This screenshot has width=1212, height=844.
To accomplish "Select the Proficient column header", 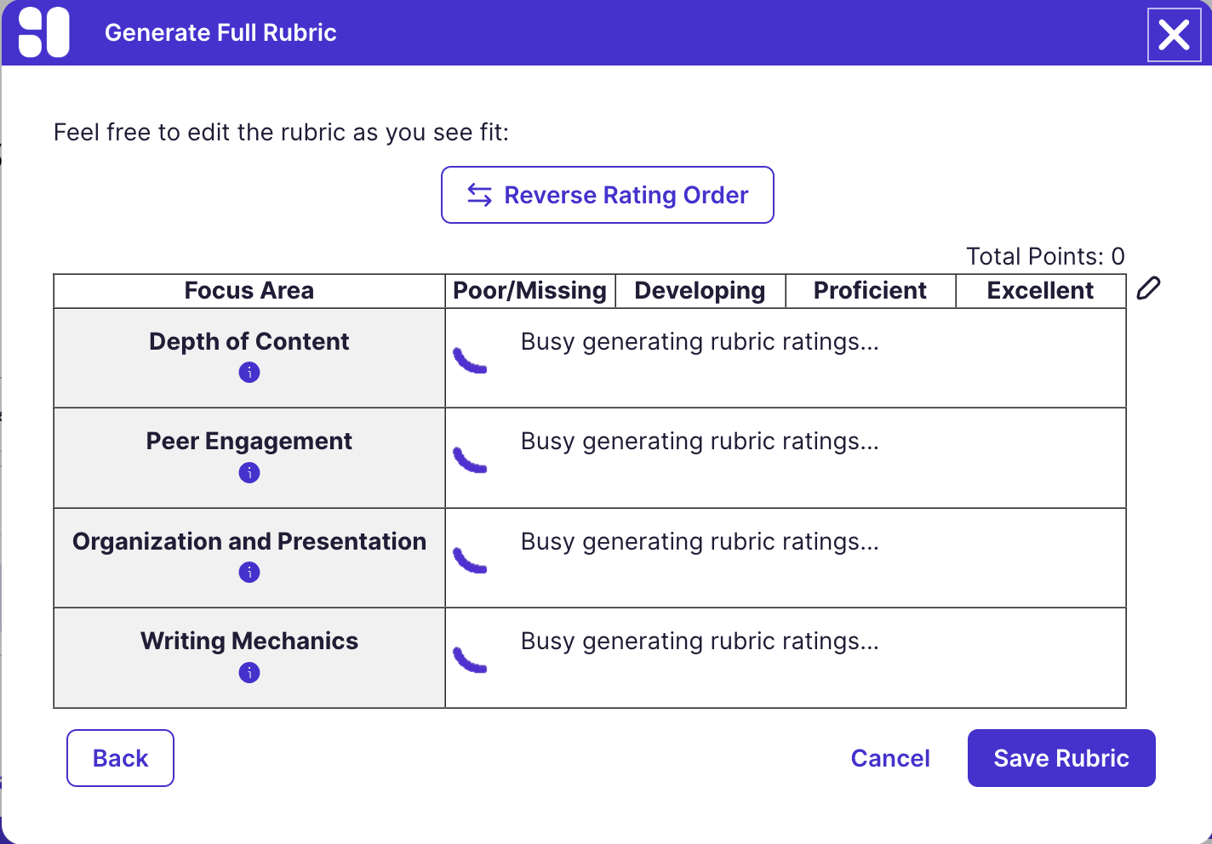I will [871, 291].
